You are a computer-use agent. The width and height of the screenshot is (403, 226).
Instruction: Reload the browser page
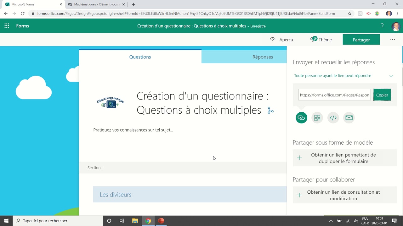coord(23,13)
